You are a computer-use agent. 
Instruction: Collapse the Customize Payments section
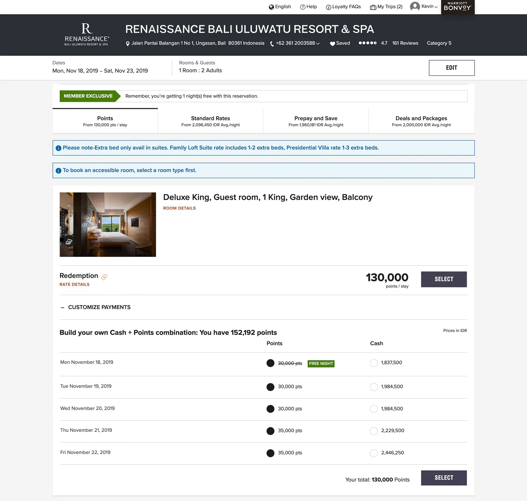pyautogui.click(x=63, y=307)
